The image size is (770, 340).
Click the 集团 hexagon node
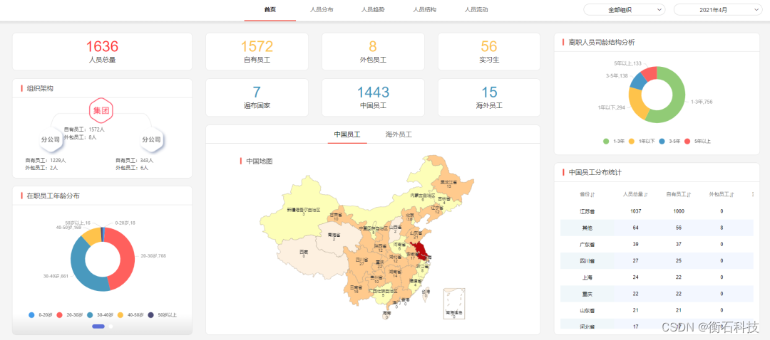click(101, 111)
